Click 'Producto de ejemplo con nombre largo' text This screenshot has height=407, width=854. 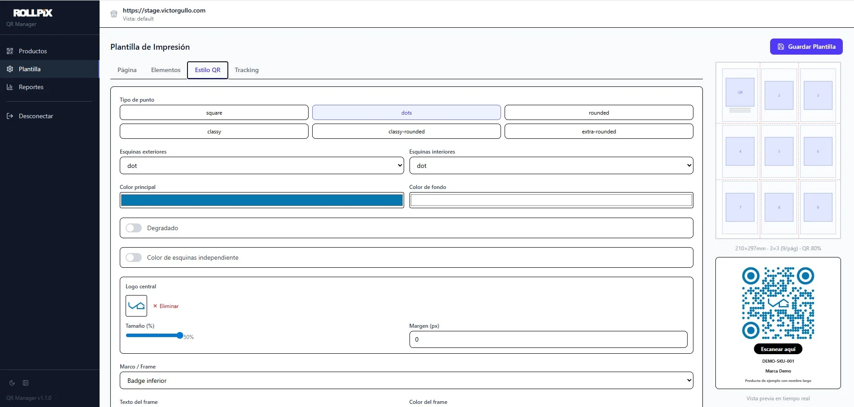click(x=778, y=381)
